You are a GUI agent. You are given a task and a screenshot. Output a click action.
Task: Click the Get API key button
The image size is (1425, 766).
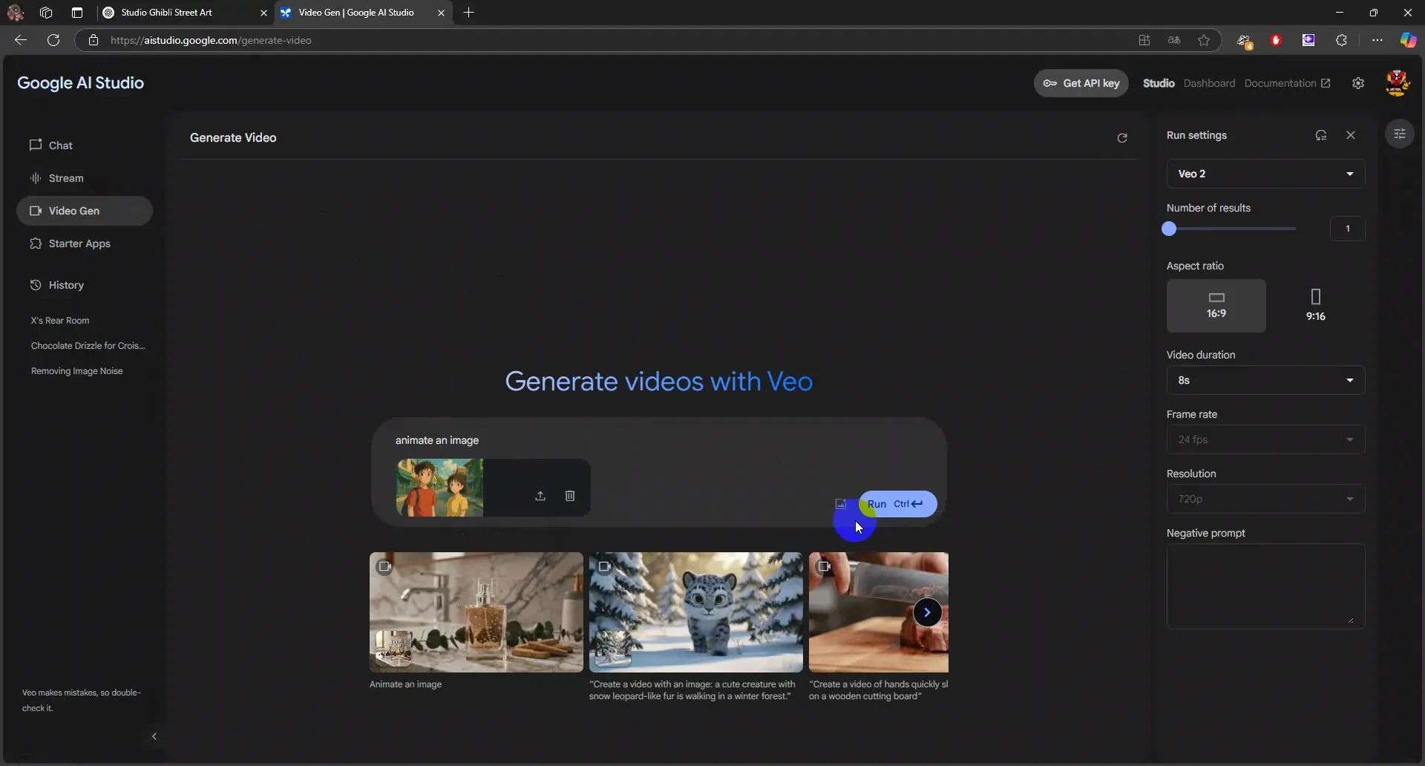pos(1081,83)
